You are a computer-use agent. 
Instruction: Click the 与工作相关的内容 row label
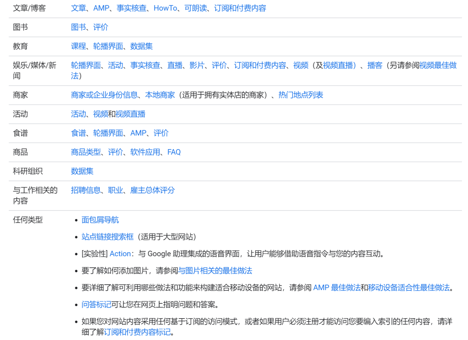pyautogui.click(x=35, y=196)
